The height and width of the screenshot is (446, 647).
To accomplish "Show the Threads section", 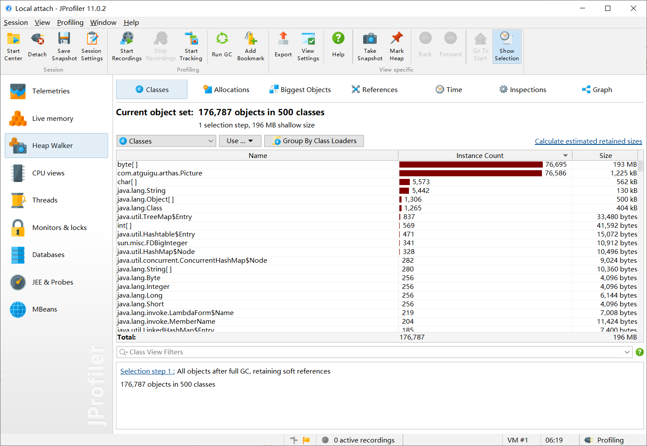I will pos(56,200).
